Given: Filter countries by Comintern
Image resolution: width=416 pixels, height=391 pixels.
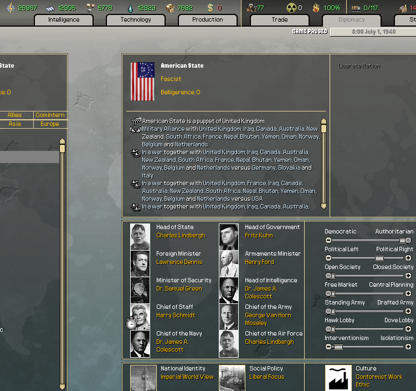Looking at the screenshot, I should coord(50,115).
